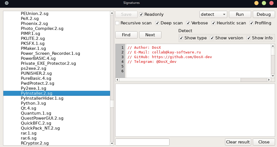Uncheck the Readonly checkbox
Viewport: 277px width, 147px height.
141,14
